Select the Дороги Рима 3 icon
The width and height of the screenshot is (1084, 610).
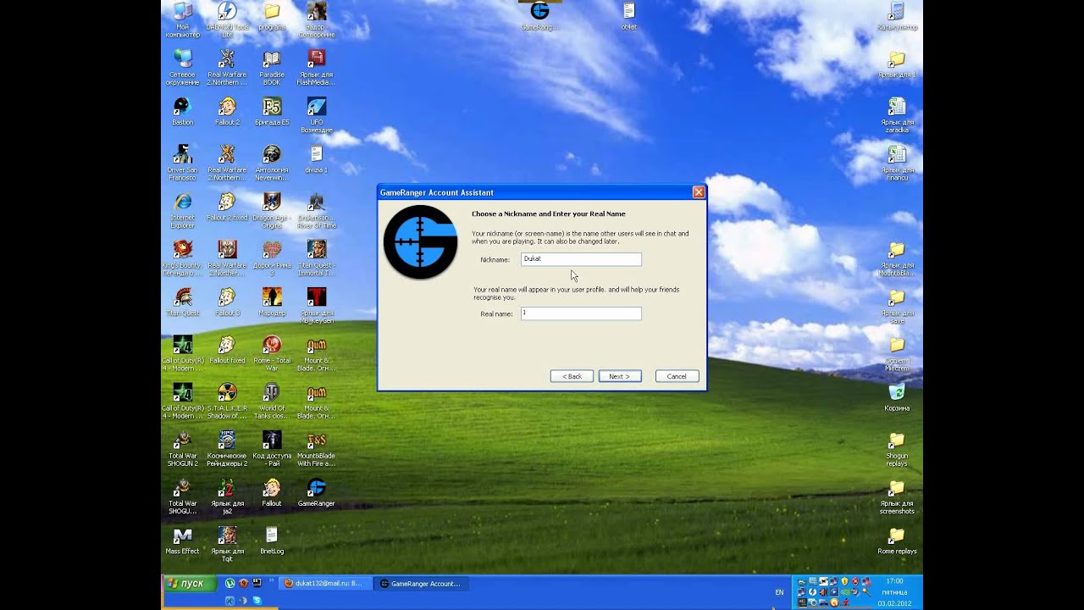pos(272,258)
